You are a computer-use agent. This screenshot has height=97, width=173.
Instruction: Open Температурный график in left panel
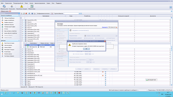click(x=10, y=27)
